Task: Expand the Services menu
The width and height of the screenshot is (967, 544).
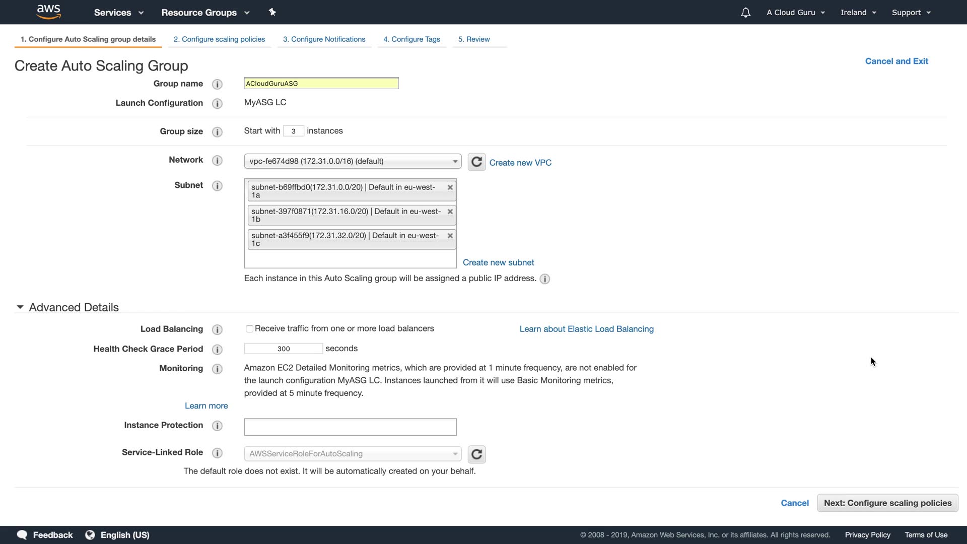Action: coord(119,13)
